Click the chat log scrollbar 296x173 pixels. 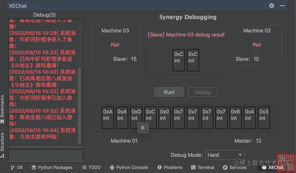(x=79, y=106)
